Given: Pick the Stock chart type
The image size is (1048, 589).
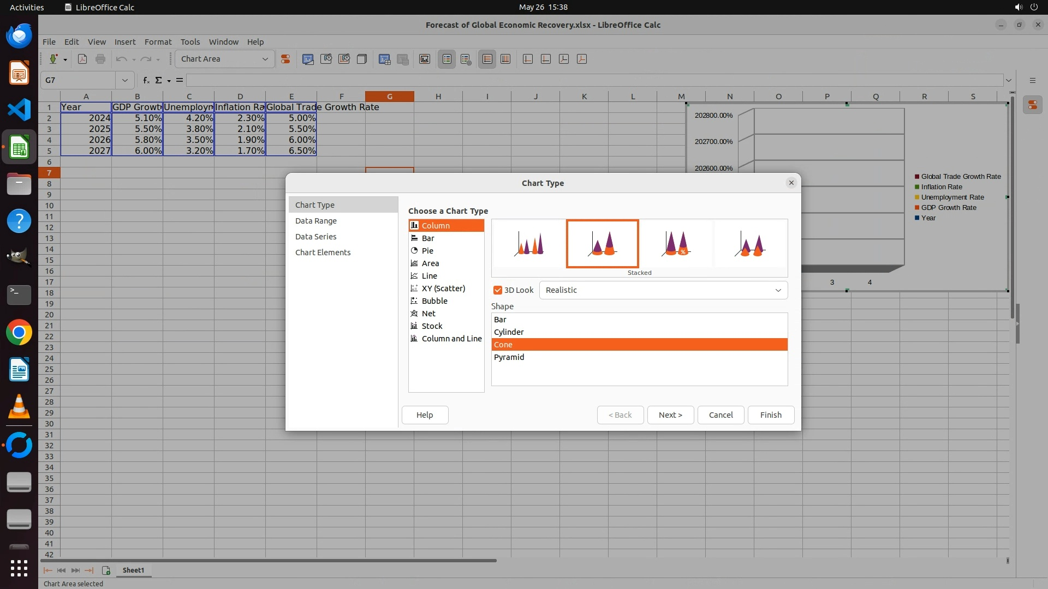Looking at the screenshot, I should pyautogui.click(x=432, y=326).
